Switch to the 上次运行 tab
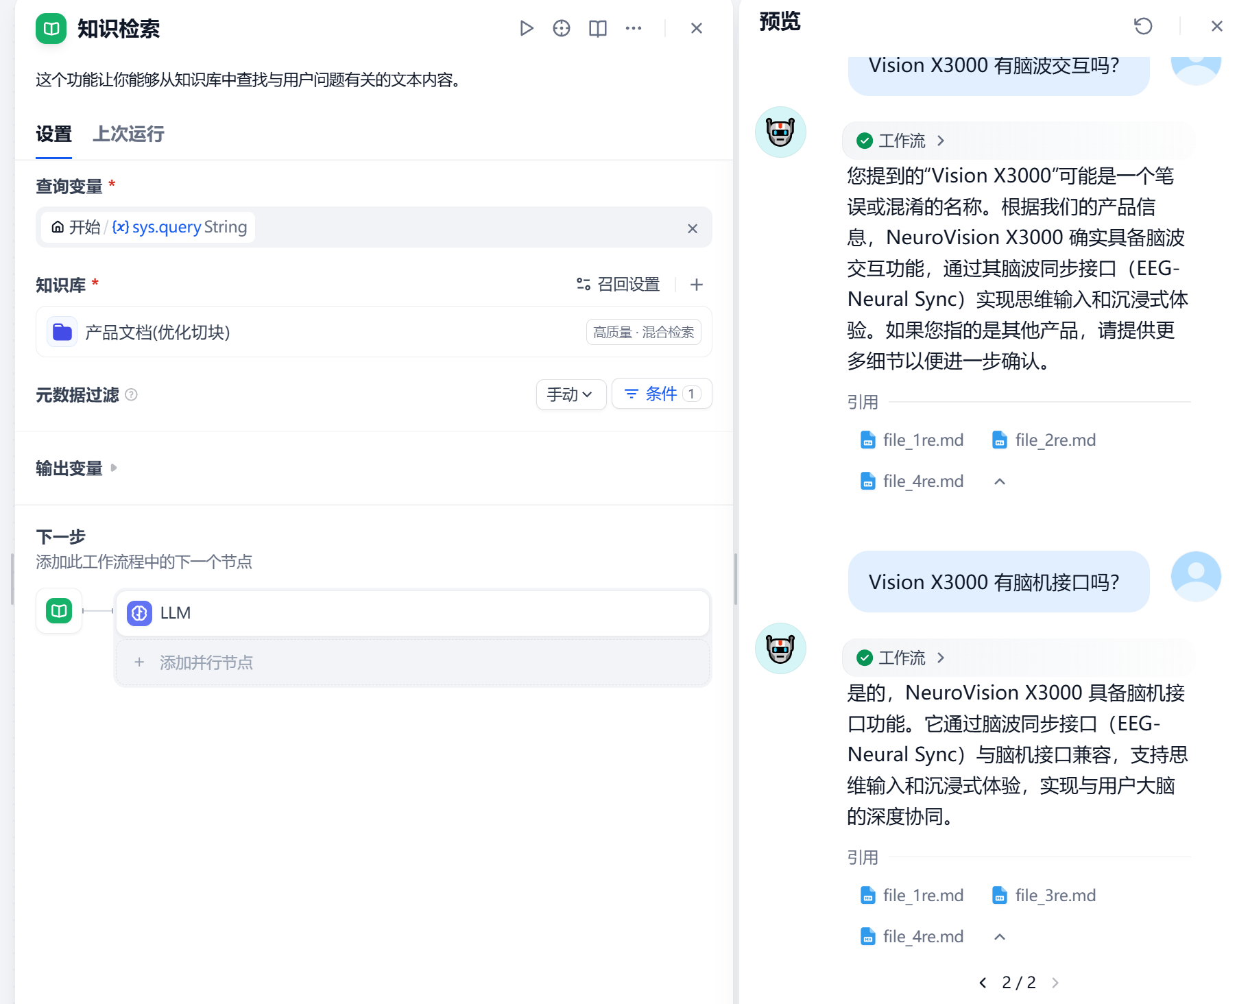This screenshot has height=1004, width=1237. [x=128, y=134]
